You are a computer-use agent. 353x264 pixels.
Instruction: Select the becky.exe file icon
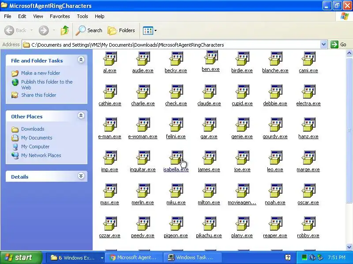pos(176,59)
